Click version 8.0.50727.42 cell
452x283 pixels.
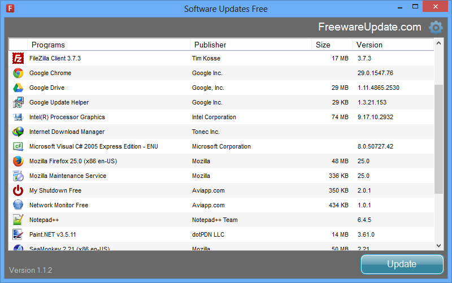pos(375,146)
